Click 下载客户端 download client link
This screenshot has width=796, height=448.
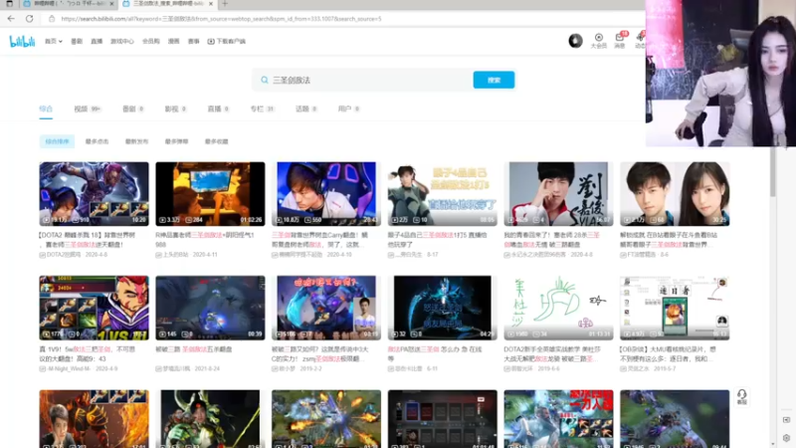pos(227,41)
